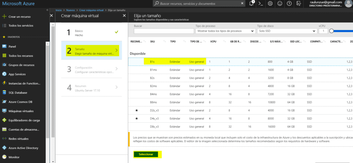
Task: Click the Function Apps lightning icon
Action: (4, 83)
